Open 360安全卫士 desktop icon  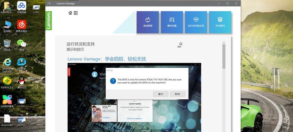(7, 82)
